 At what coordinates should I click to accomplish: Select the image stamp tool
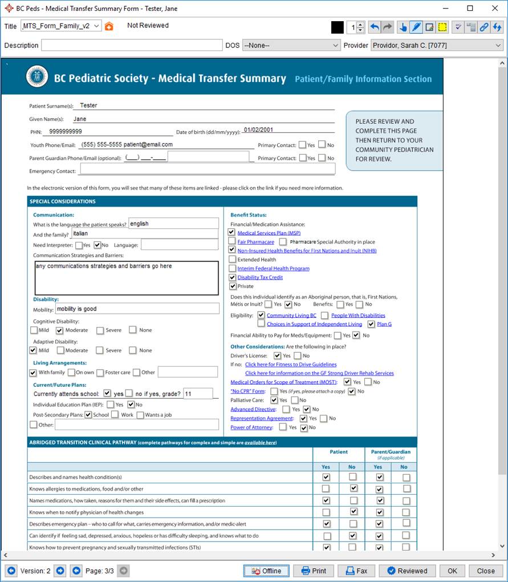tap(429, 27)
